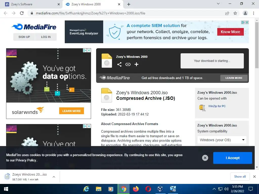Click the 'File size: 361.38MB' text

[x=116, y=110]
